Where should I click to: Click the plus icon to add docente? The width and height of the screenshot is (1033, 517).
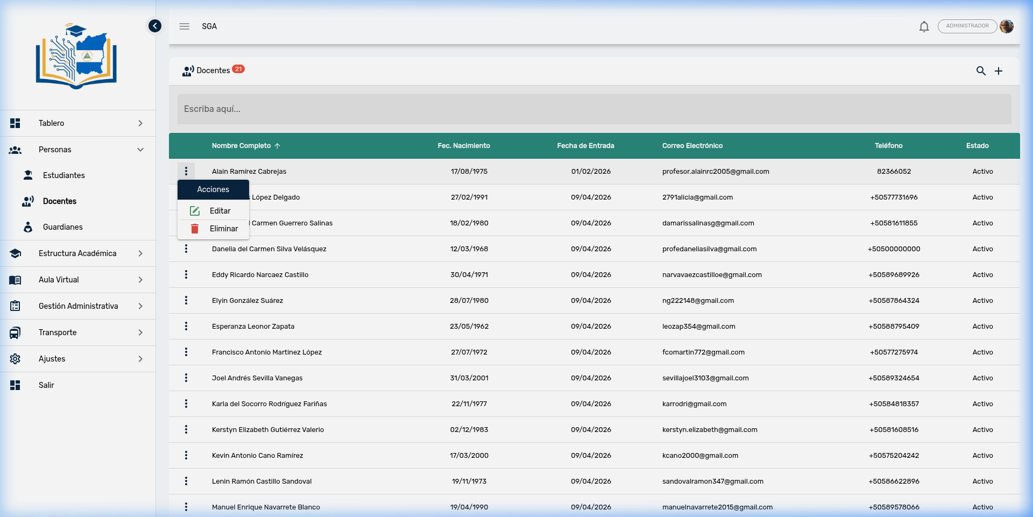coord(998,71)
